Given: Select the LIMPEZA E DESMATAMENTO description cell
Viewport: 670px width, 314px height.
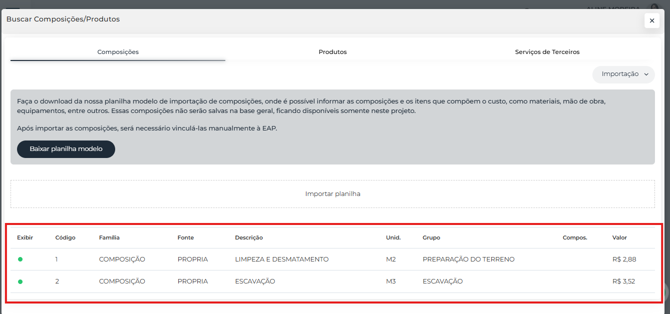Looking at the screenshot, I should coord(281,259).
